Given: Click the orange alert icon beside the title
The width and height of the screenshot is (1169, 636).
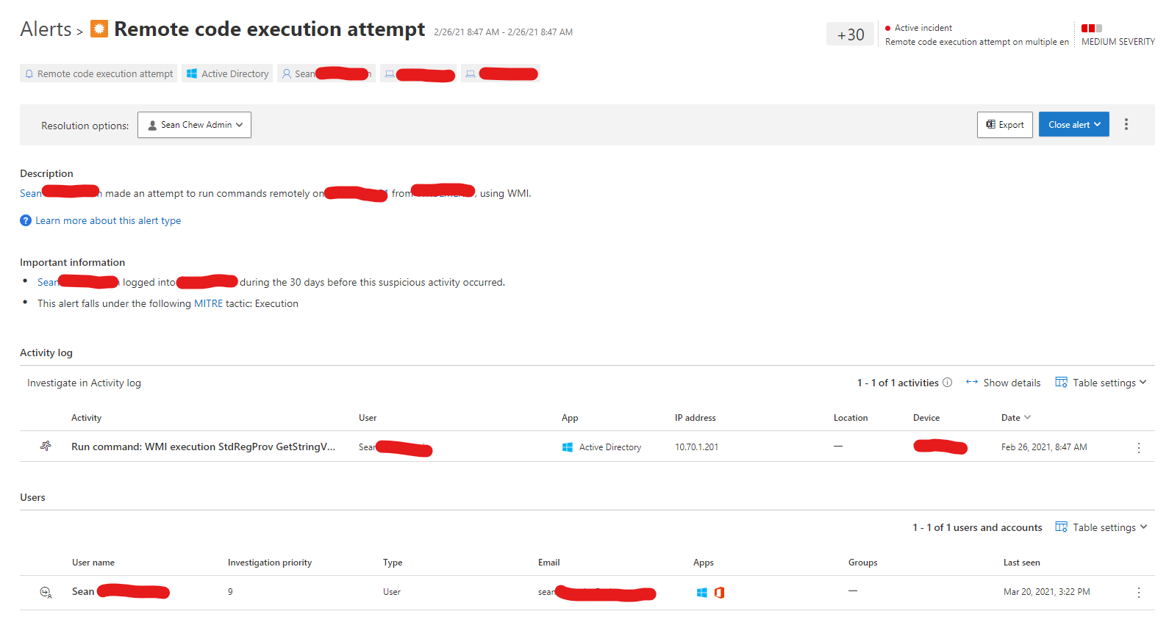Looking at the screenshot, I should tap(99, 29).
